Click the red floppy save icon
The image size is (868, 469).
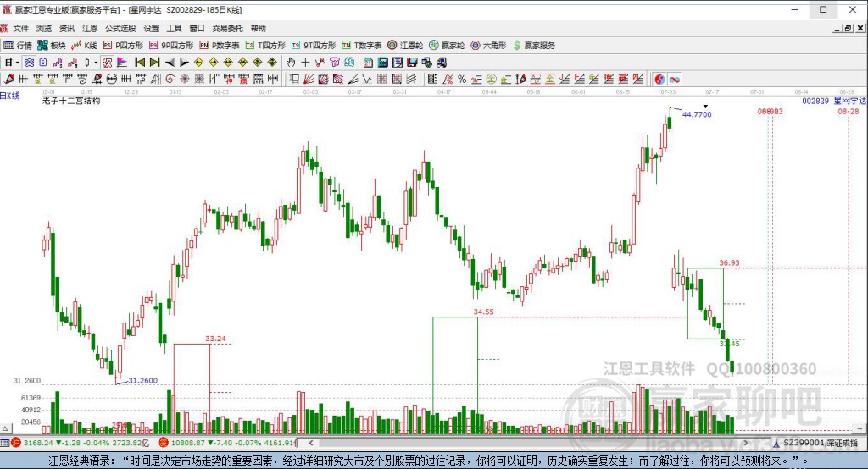412,63
